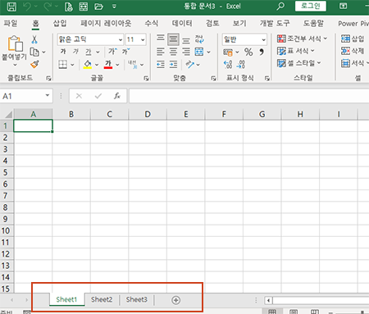Switch to Sheet3 tab
The height and width of the screenshot is (314, 369).
pyautogui.click(x=137, y=299)
